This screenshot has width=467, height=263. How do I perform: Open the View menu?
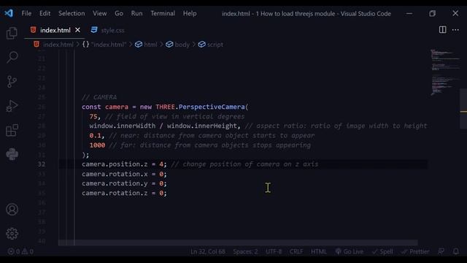tap(99, 13)
